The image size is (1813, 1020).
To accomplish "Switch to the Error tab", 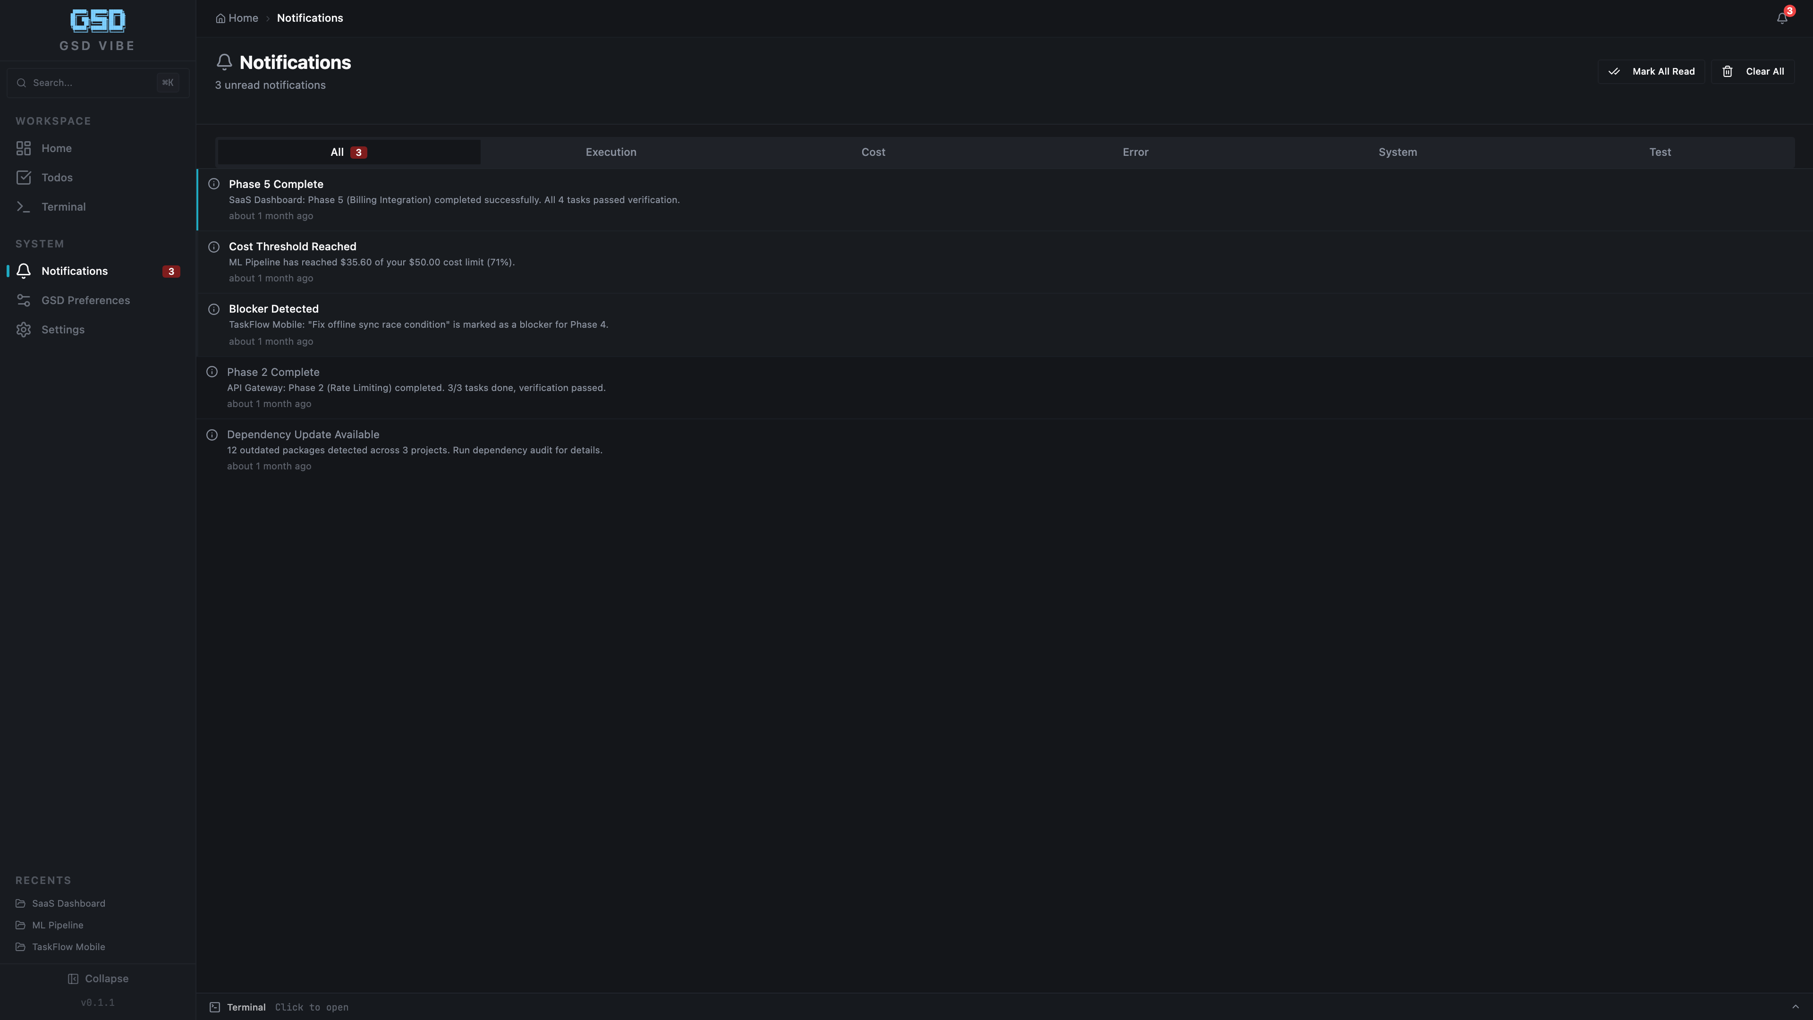I will pyautogui.click(x=1135, y=151).
